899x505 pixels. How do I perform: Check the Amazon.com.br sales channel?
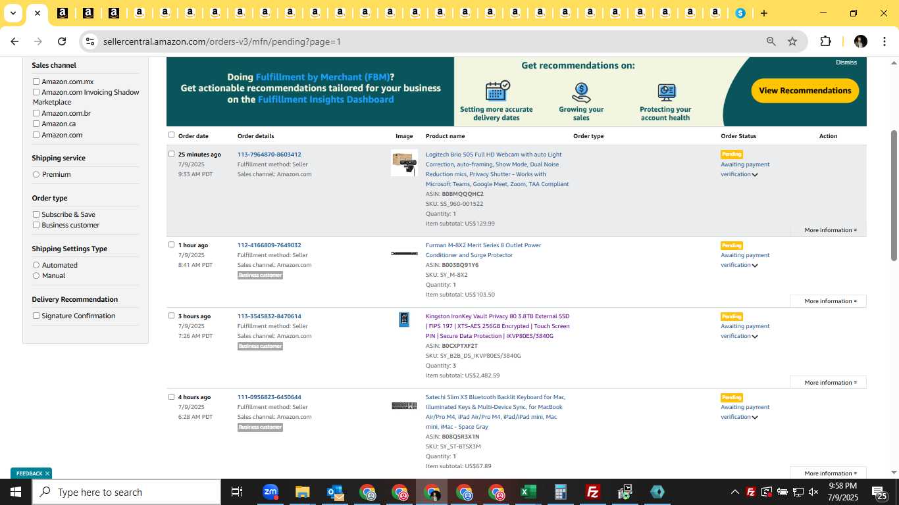point(36,113)
